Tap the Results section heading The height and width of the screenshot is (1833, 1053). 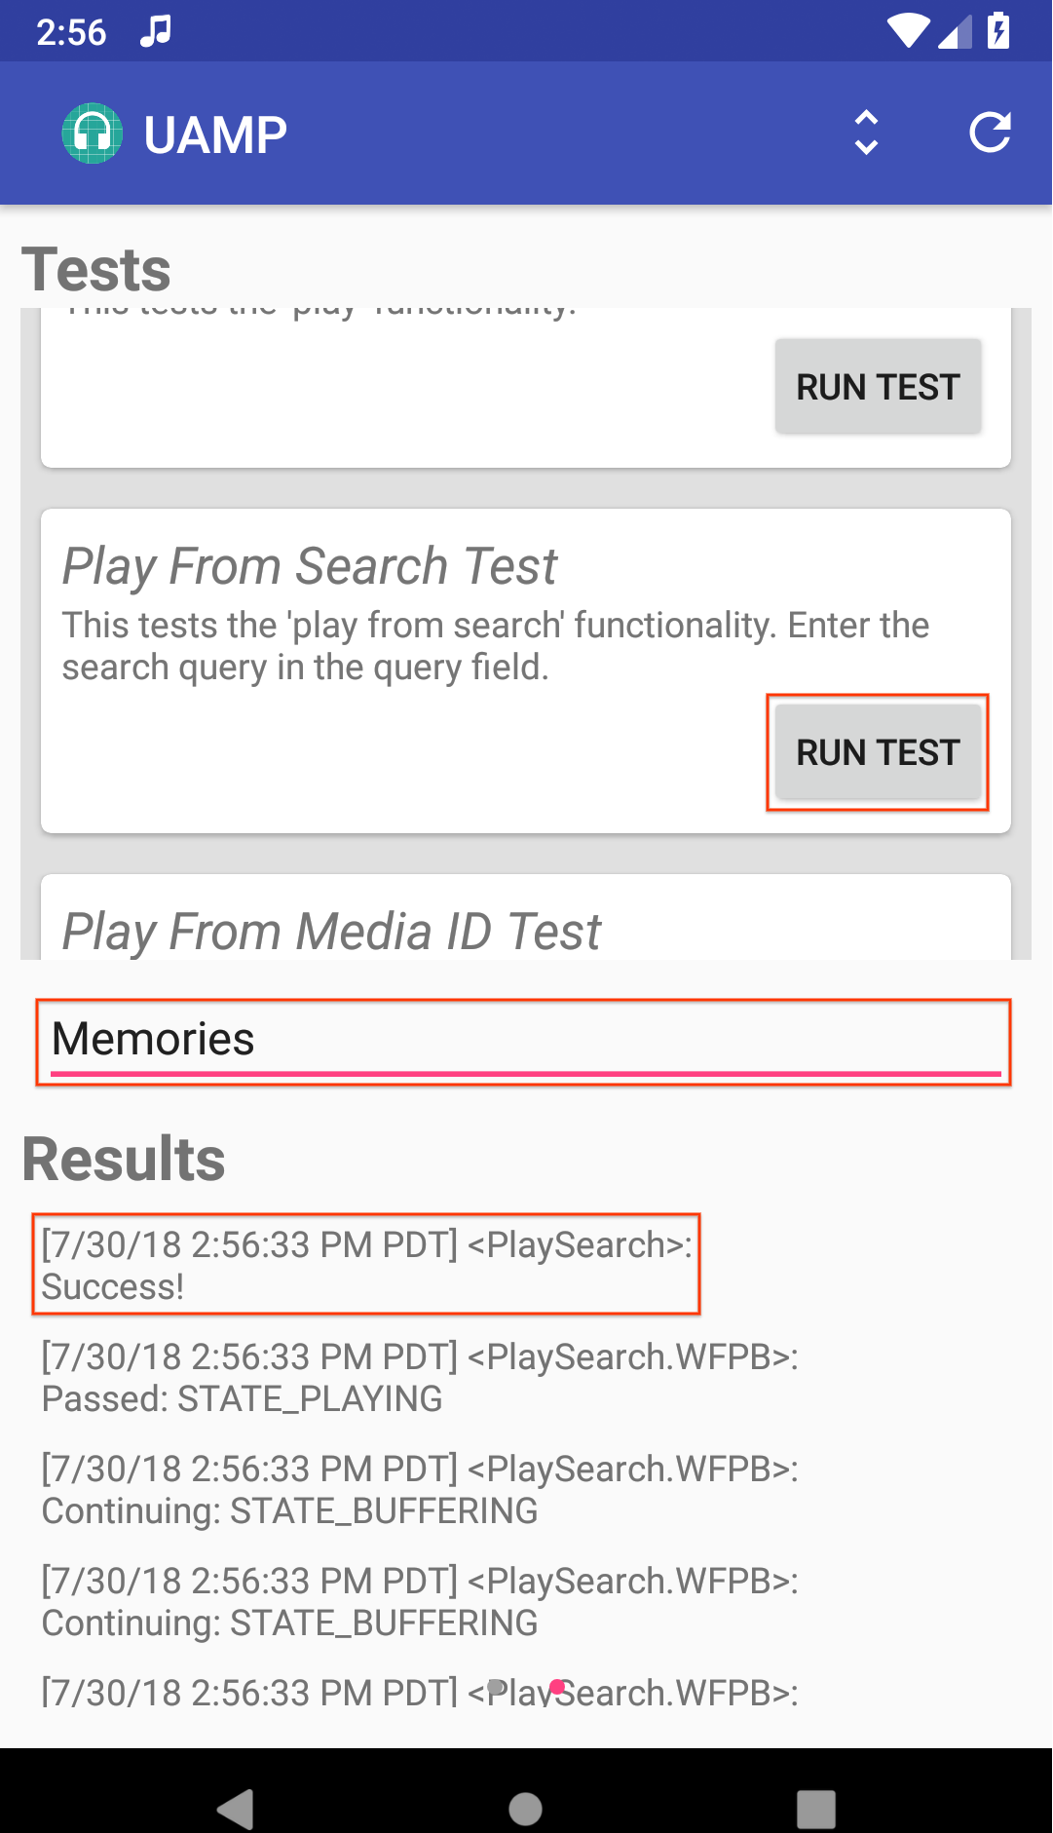tap(124, 1159)
